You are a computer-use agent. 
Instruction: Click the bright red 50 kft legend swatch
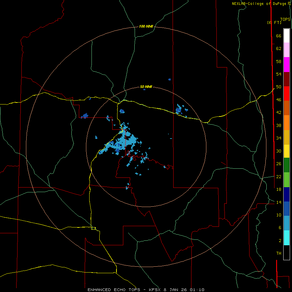coord(286,93)
